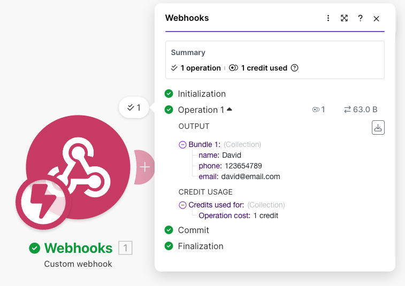The image size is (405, 286).
Task: Click the Commit green check icon
Action: 169,230
